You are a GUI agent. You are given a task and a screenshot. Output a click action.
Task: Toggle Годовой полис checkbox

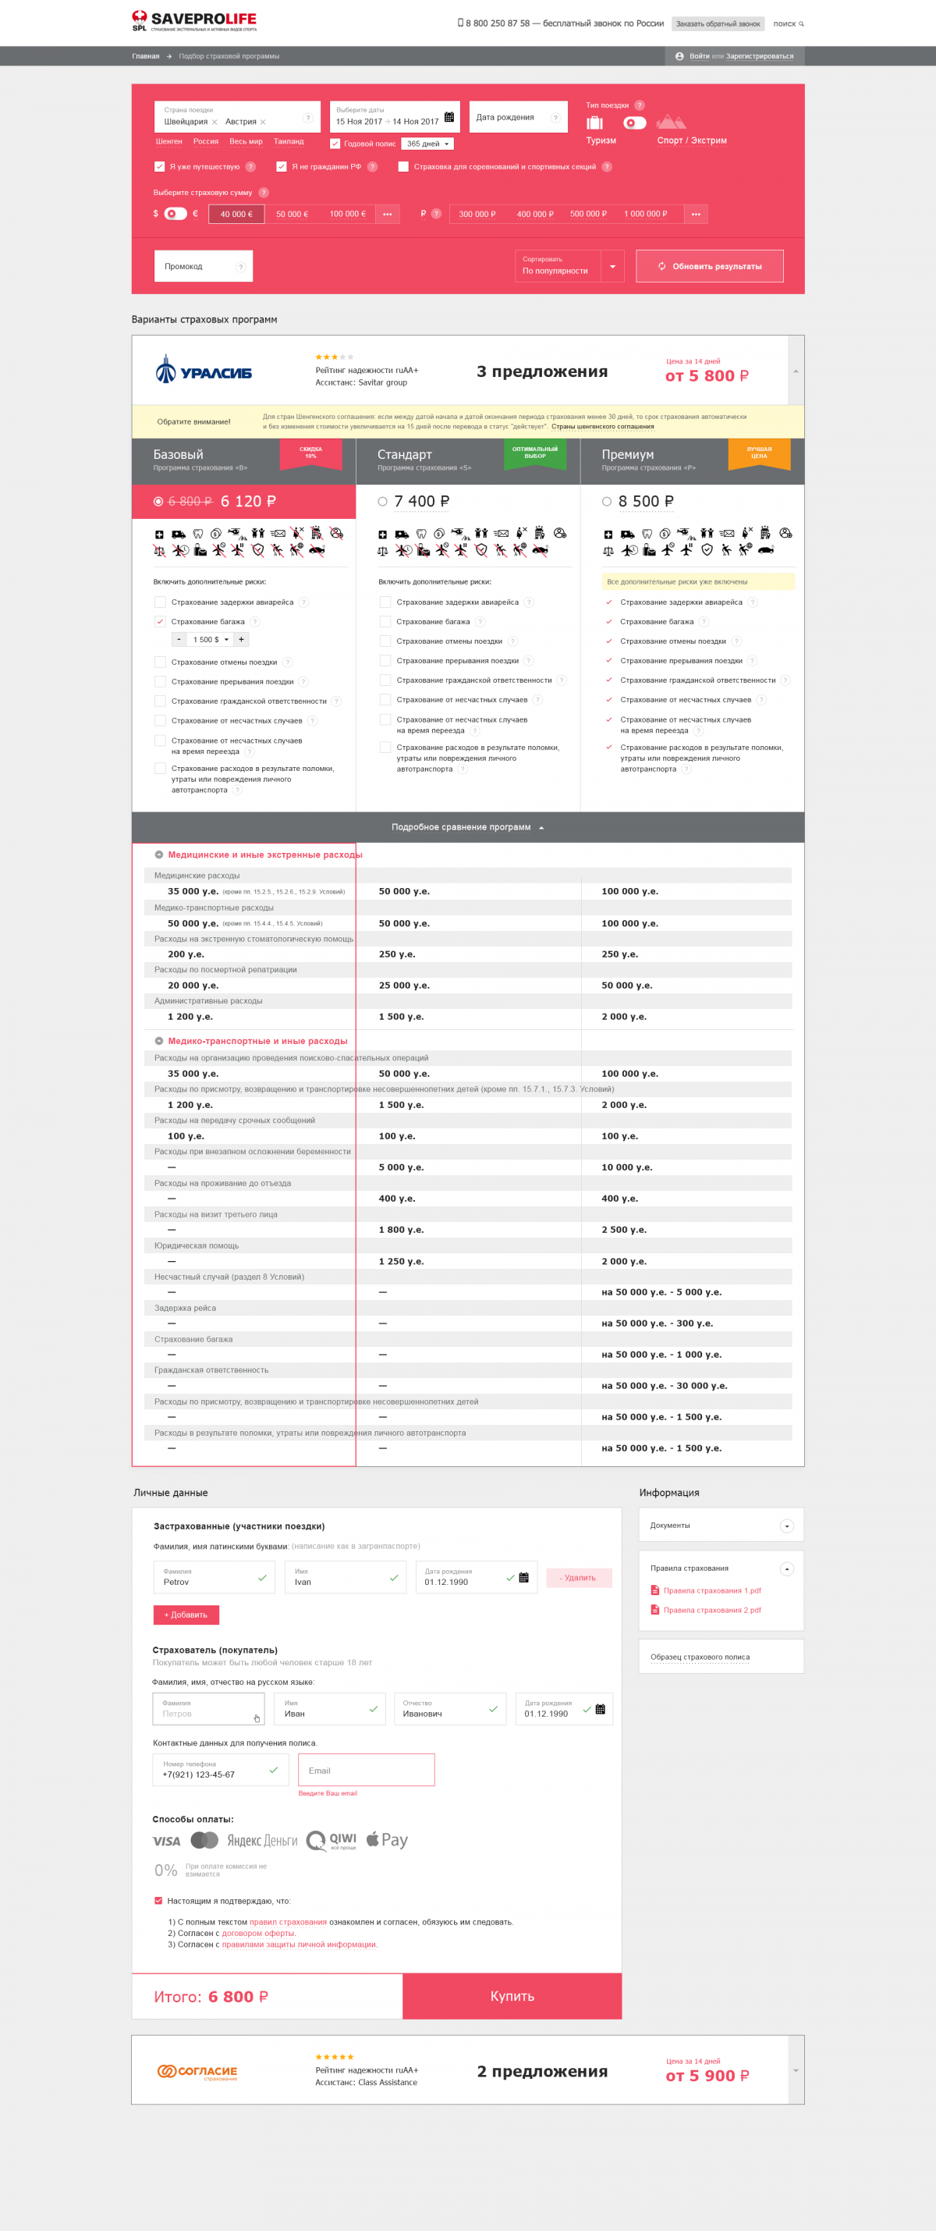tap(335, 144)
